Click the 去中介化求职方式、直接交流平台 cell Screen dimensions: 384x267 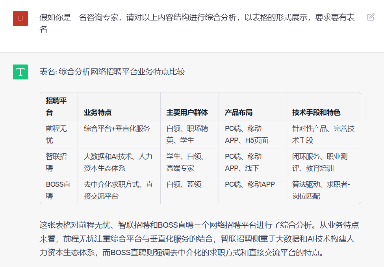(x=119, y=190)
